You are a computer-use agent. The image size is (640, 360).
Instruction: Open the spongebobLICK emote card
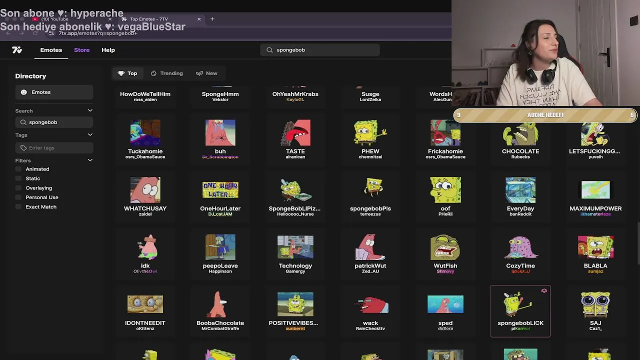coord(520,311)
